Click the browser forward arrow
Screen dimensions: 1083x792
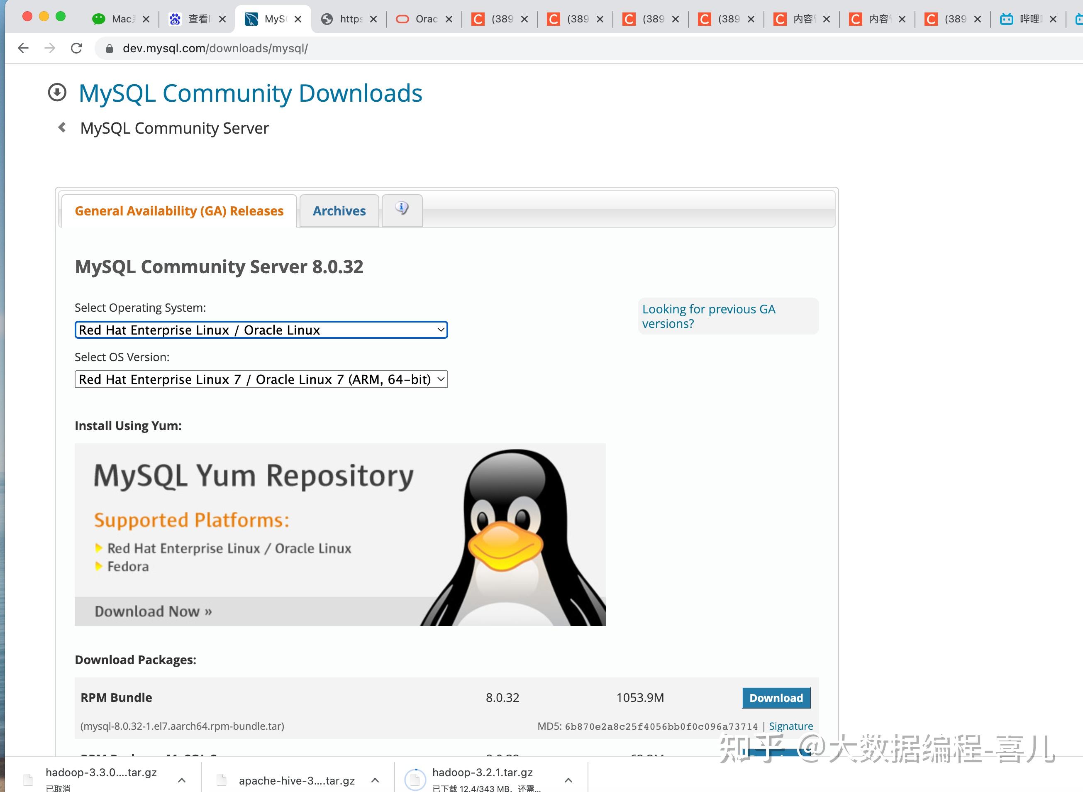[x=50, y=48]
